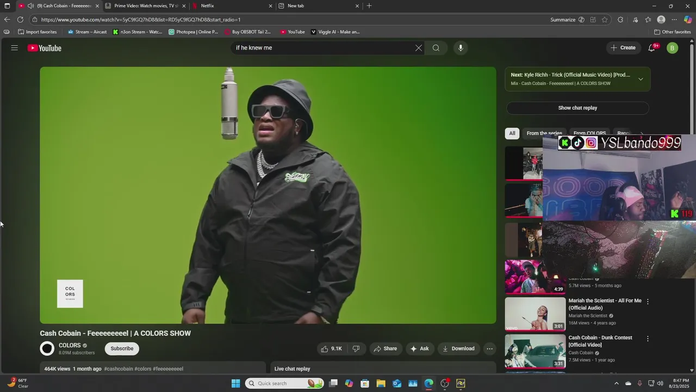Open weather widget 66°F Clear
The width and height of the screenshot is (696, 392).
pyautogui.click(x=17, y=383)
